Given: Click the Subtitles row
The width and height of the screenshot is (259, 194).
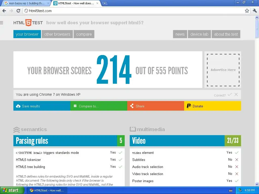Looking at the screenshot, I should [x=185, y=160].
